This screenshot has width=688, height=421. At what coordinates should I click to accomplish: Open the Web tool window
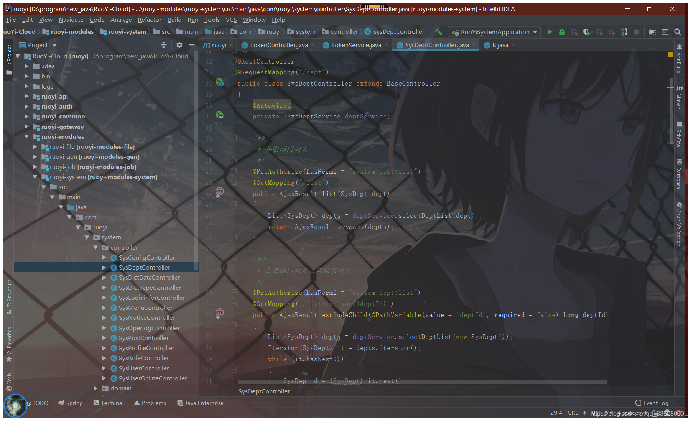point(9,382)
